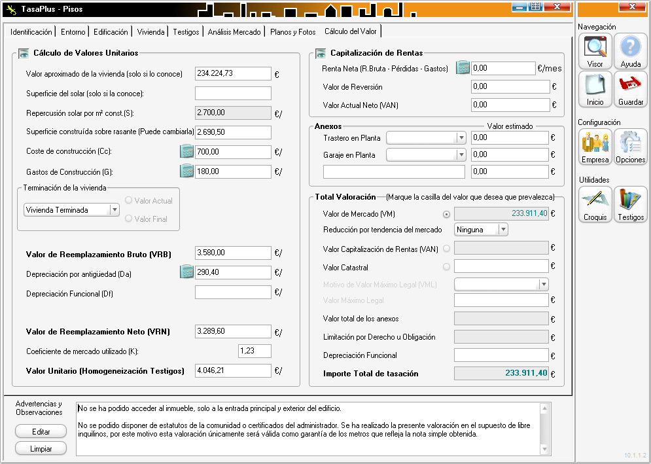Open the Visor navigation icon
651x464 pixels.
[595, 51]
